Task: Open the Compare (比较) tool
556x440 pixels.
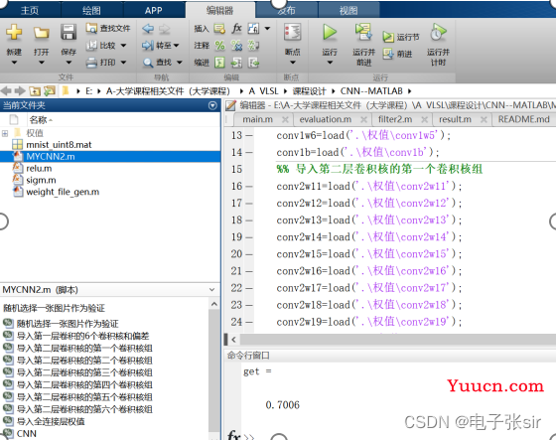Action: pos(106,46)
